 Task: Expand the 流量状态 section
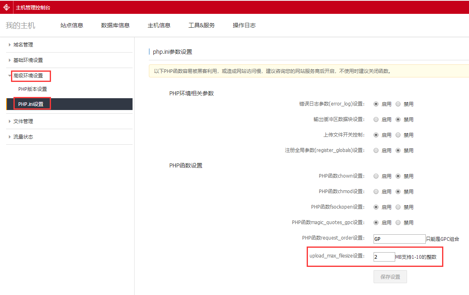coord(23,136)
